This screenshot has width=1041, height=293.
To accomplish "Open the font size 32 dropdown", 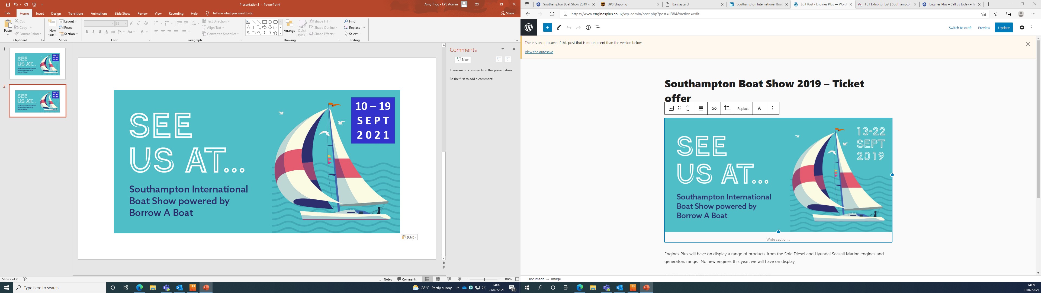I will (126, 24).
